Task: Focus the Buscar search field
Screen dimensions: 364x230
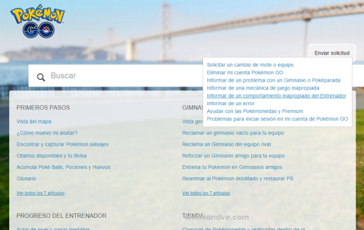Action: (115, 76)
